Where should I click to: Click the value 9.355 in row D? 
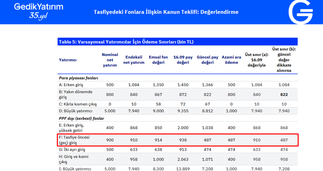(x=183, y=111)
